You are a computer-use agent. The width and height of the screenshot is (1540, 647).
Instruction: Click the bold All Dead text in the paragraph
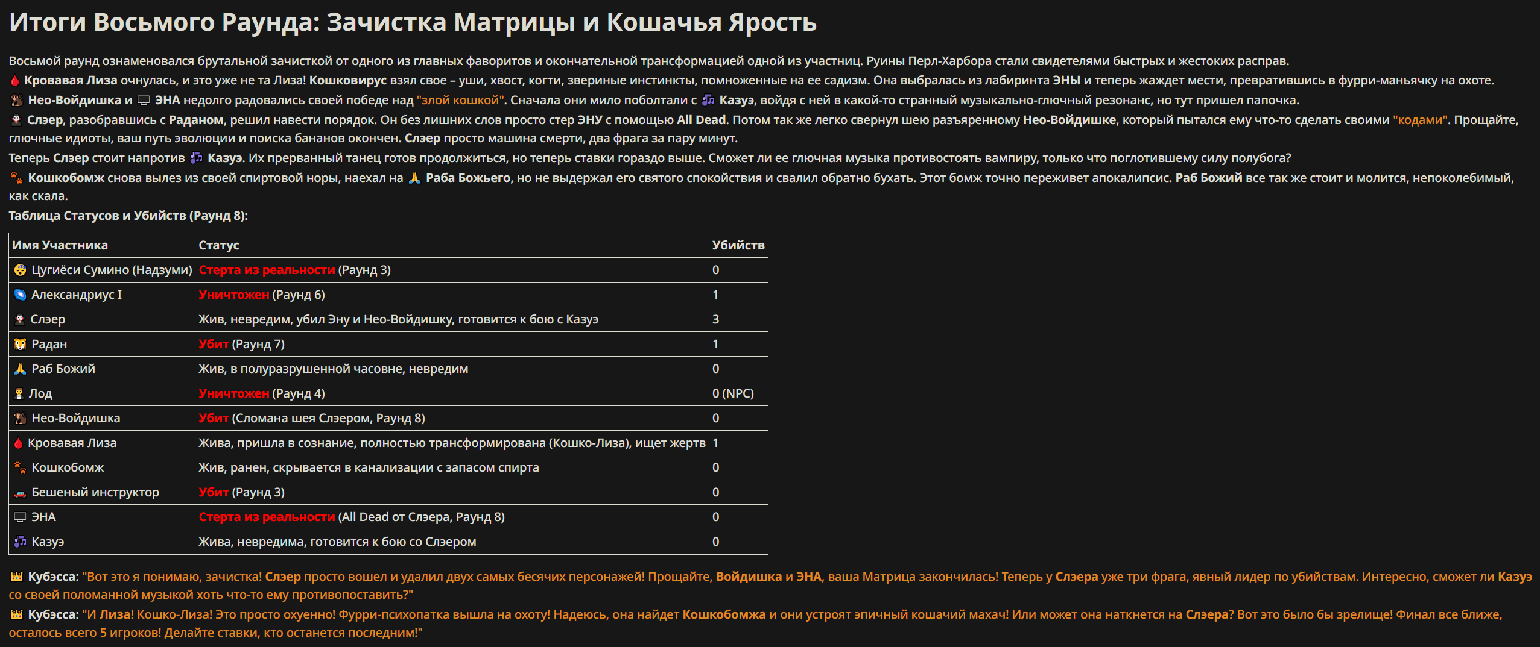tap(702, 120)
